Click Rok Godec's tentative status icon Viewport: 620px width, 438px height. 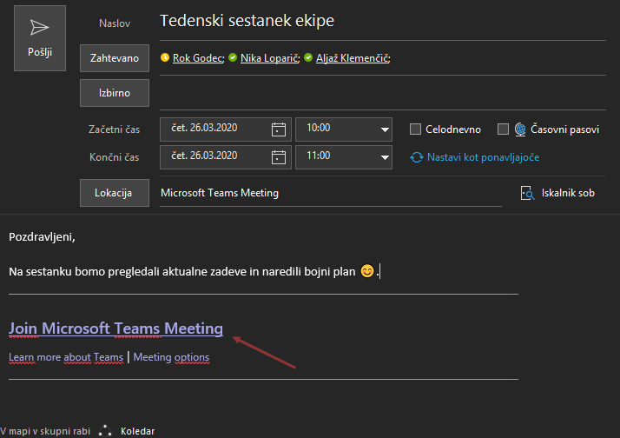point(165,57)
